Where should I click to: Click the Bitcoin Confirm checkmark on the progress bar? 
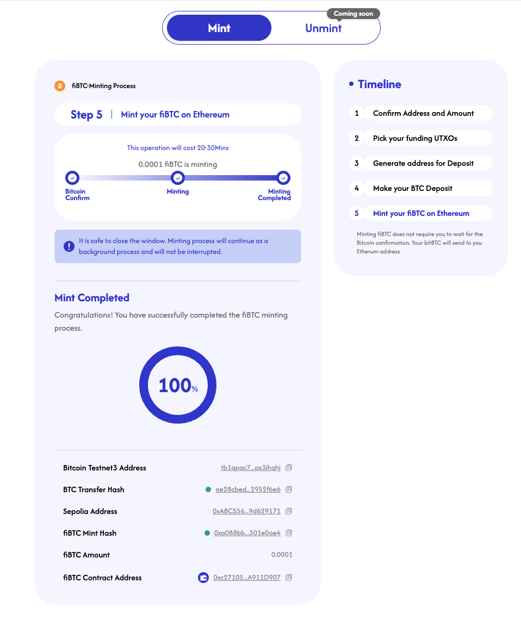coord(72,178)
